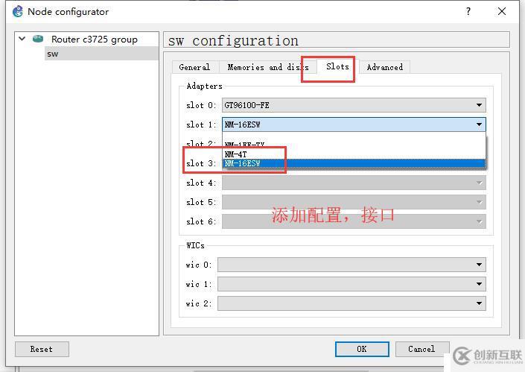
Task: Open the General tab
Action: point(194,67)
